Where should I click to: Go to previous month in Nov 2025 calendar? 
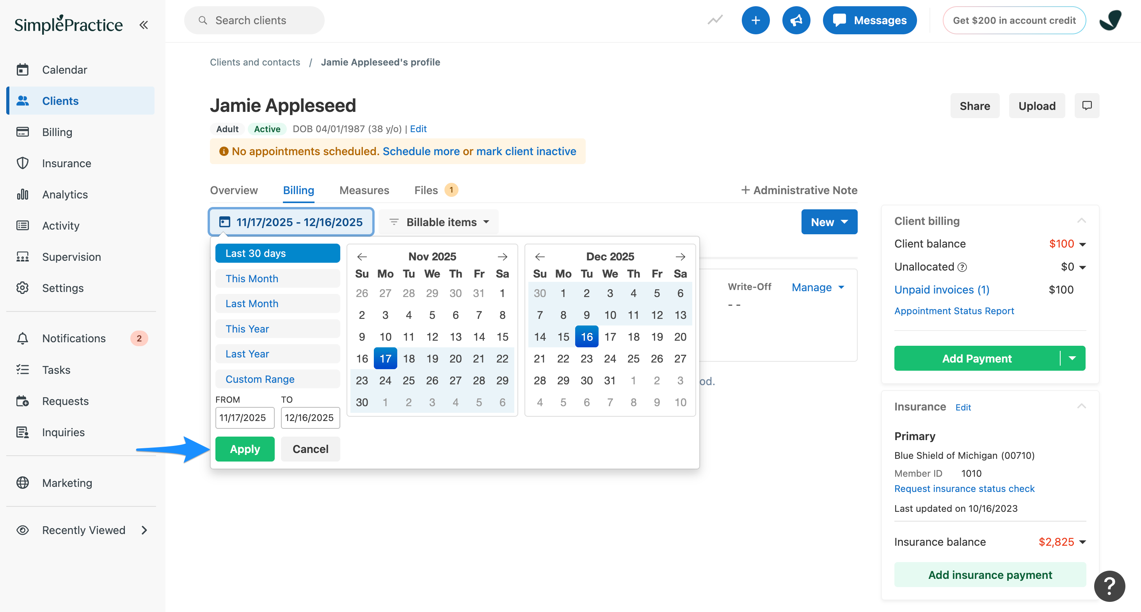[x=362, y=256]
